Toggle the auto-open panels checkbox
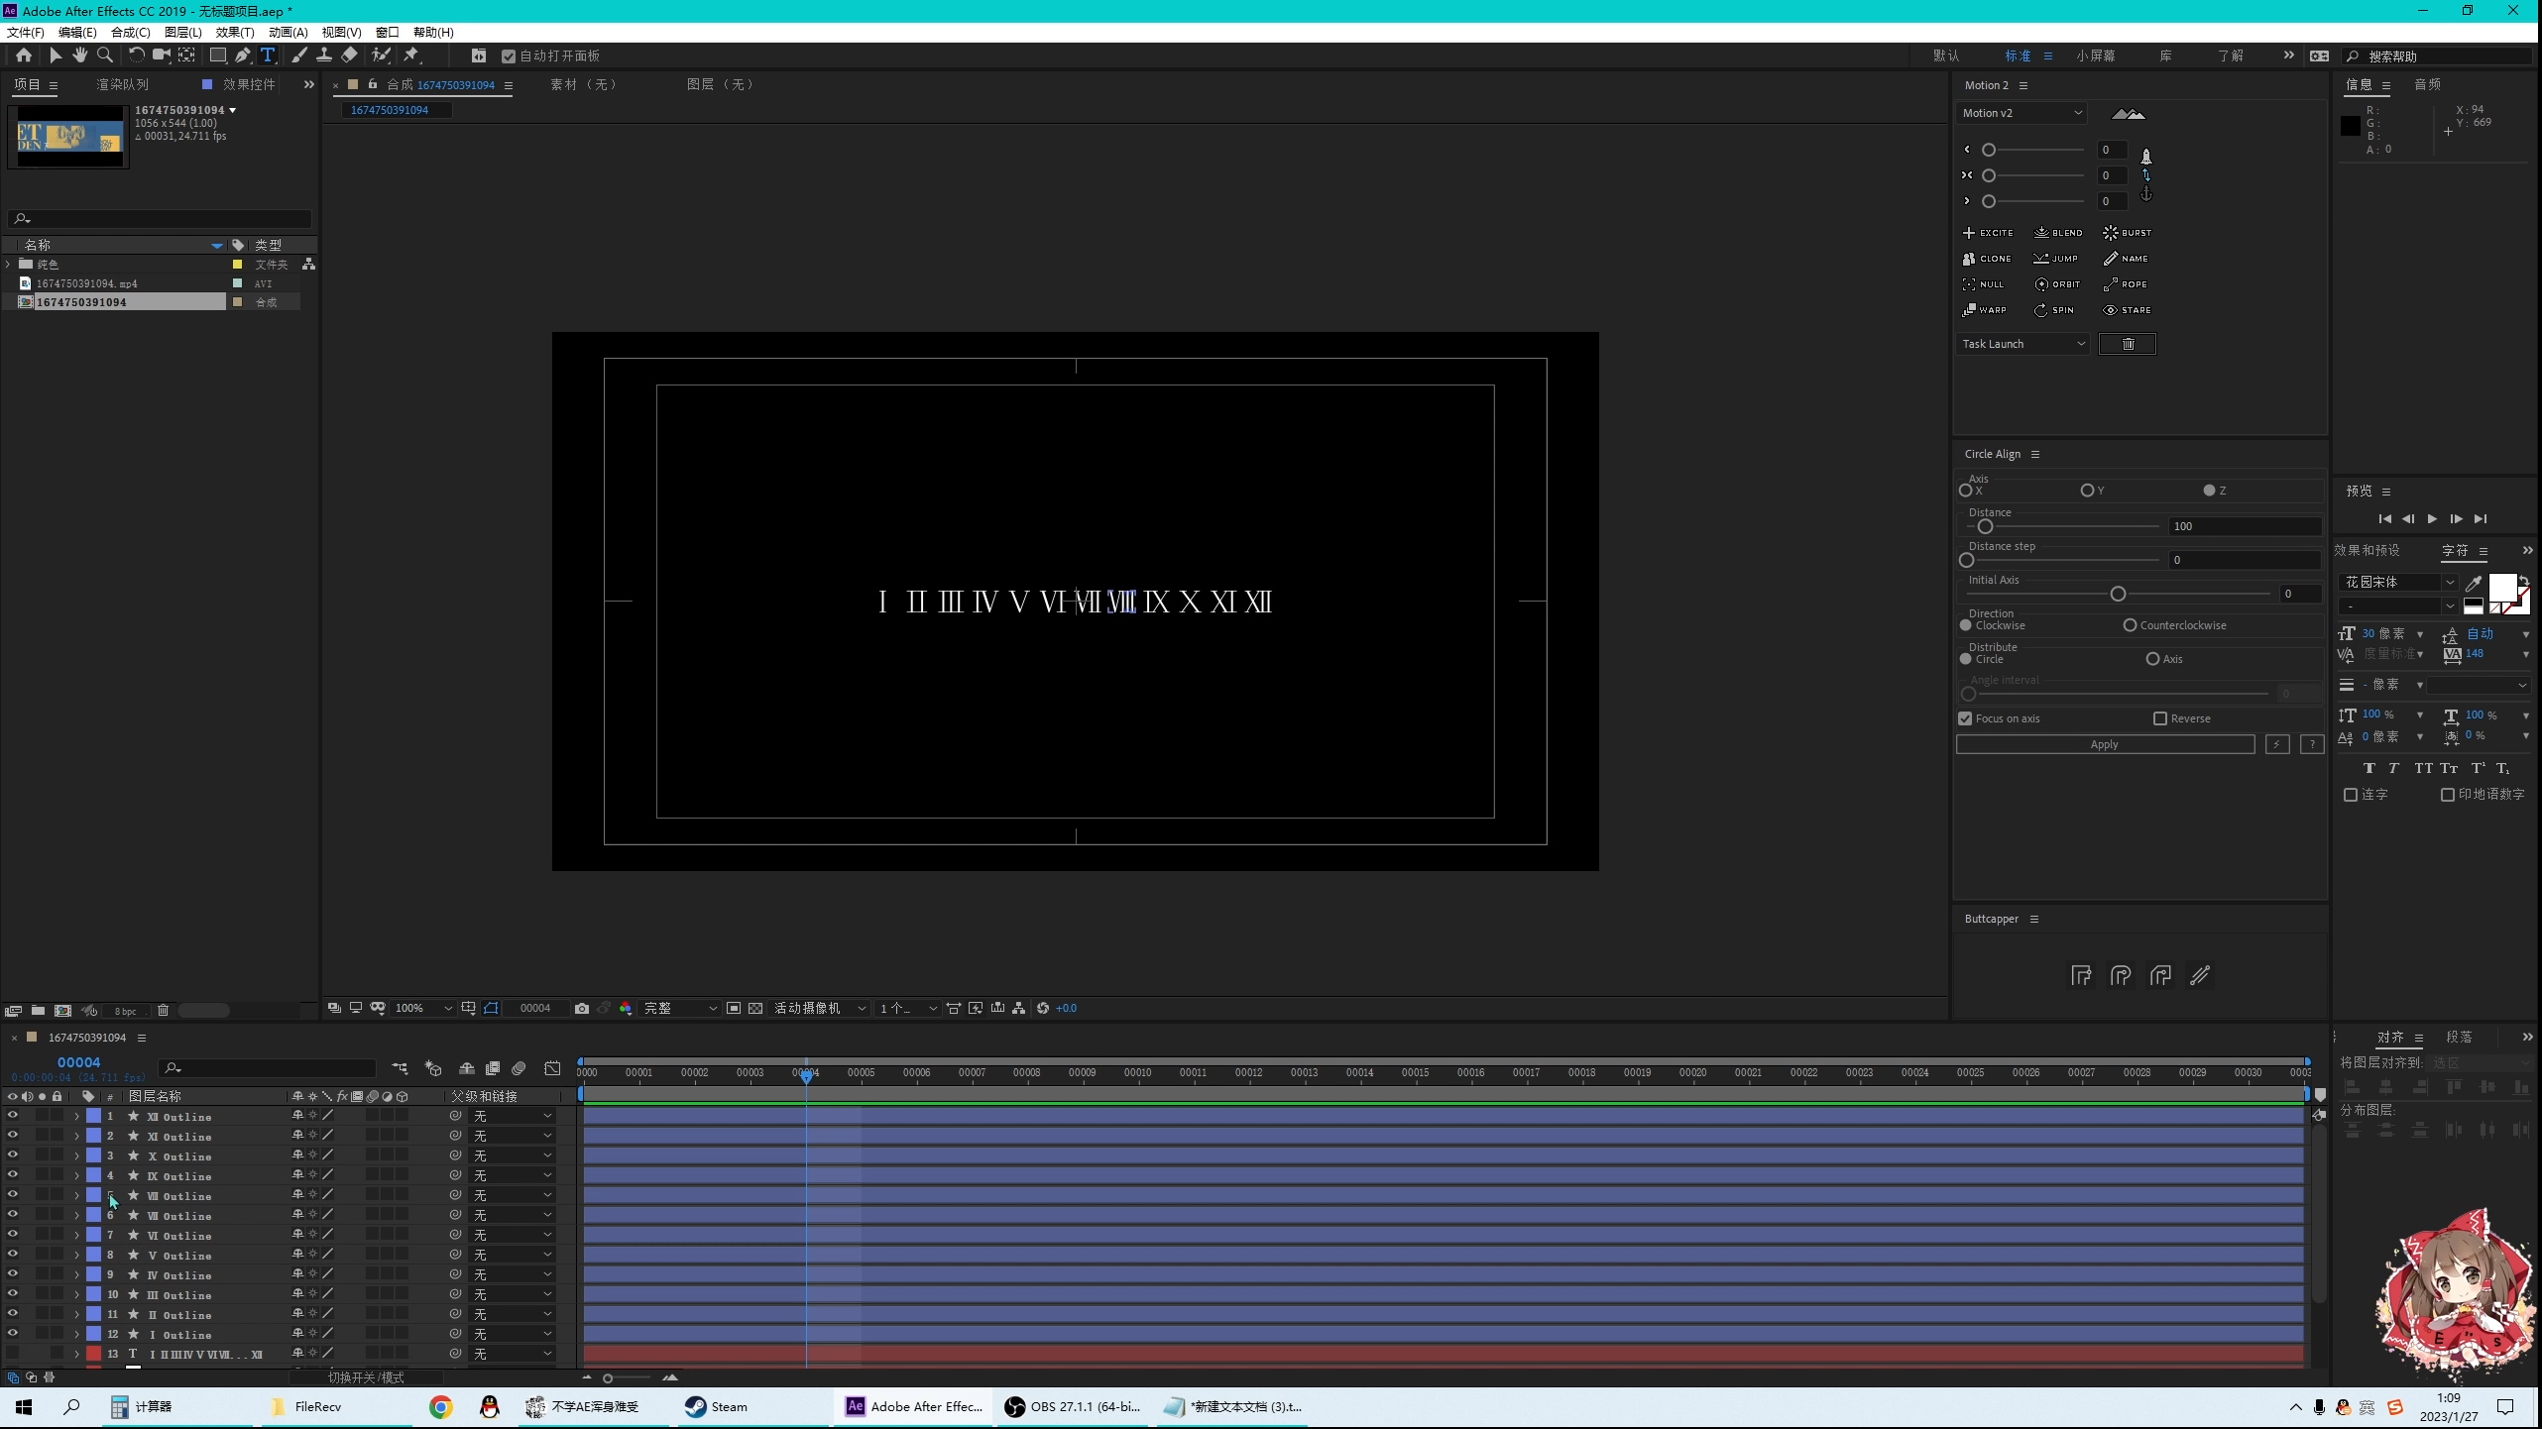The width and height of the screenshot is (2542, 1429). (509, 56)
